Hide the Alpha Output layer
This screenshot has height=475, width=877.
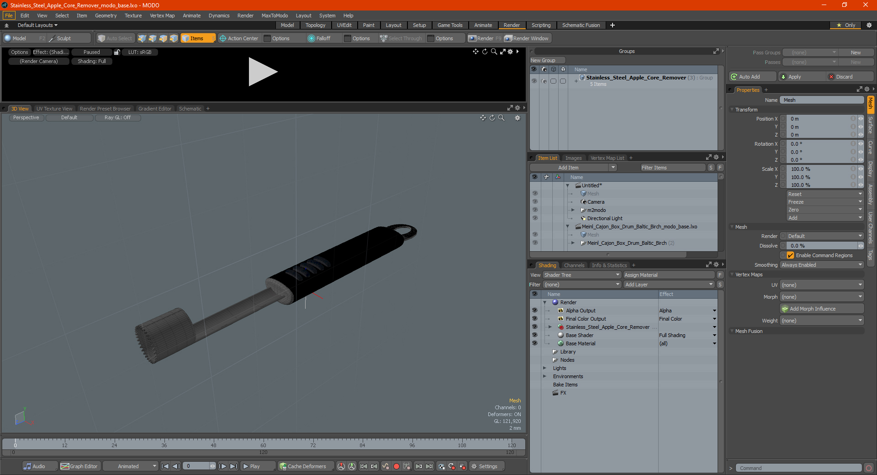pyautogui.click(x=534, y=310)
